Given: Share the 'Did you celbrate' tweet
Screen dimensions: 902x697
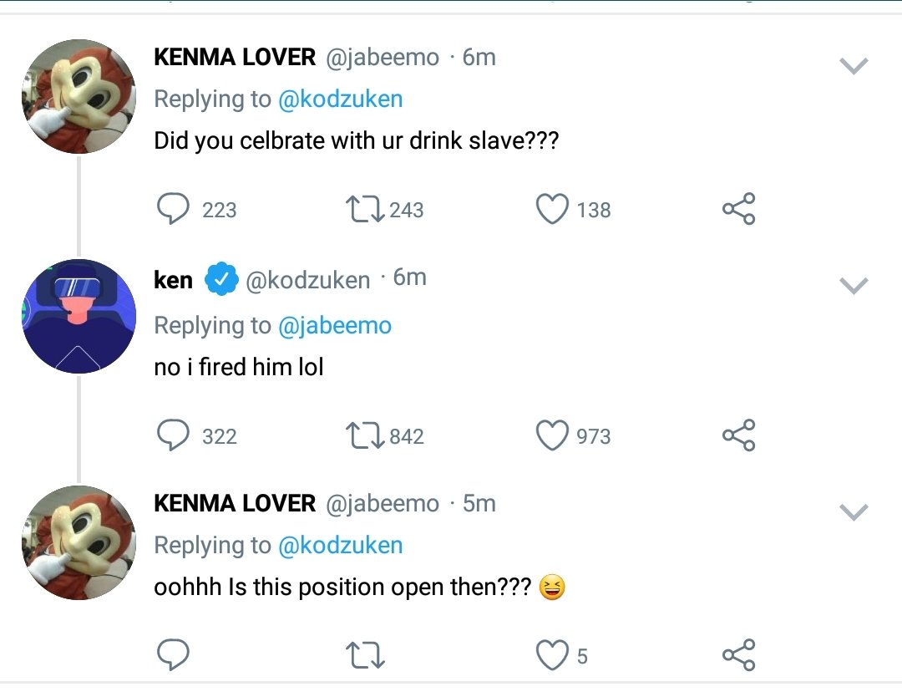Looking at the screenshot, I should pyautogui.click(x=738, y=208).
